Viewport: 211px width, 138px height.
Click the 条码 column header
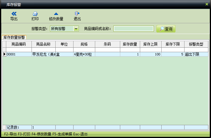(107, 44)
